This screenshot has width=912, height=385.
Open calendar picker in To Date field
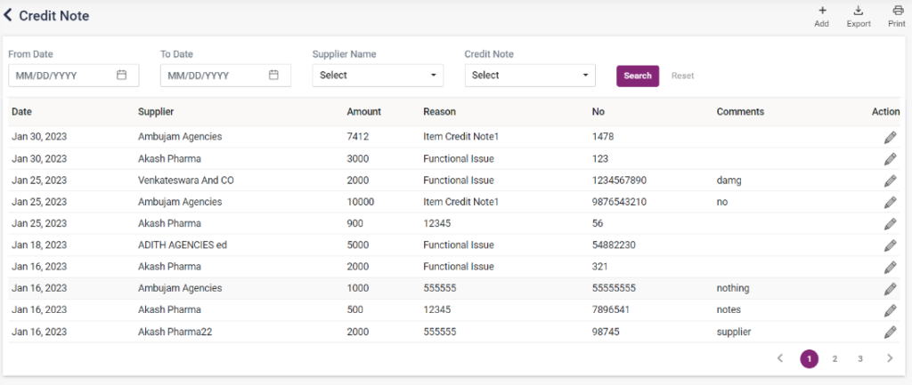click(x=274, y=76)
